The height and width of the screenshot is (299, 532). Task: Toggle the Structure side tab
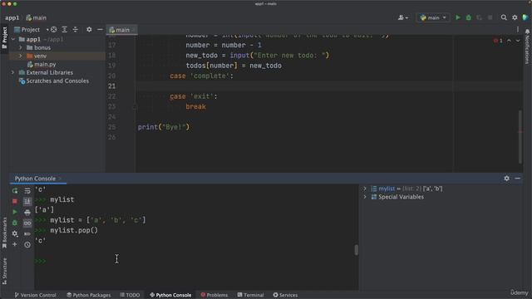pyautogui.click(x=4, y=271)
